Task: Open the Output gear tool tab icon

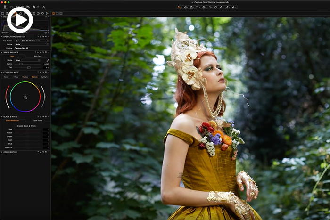Action: tap(42, 14)
